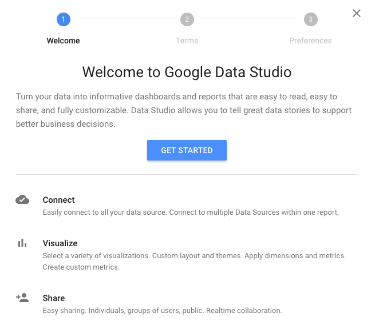Close the welcome dialog with X
Image resolution: width=375 pixels, height=333 pixels.
point(357,13)
